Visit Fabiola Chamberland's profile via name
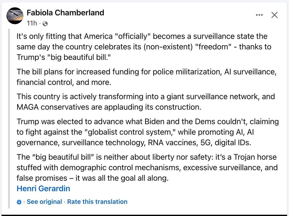This screenshot has width=289, height=216. [65, 12]
